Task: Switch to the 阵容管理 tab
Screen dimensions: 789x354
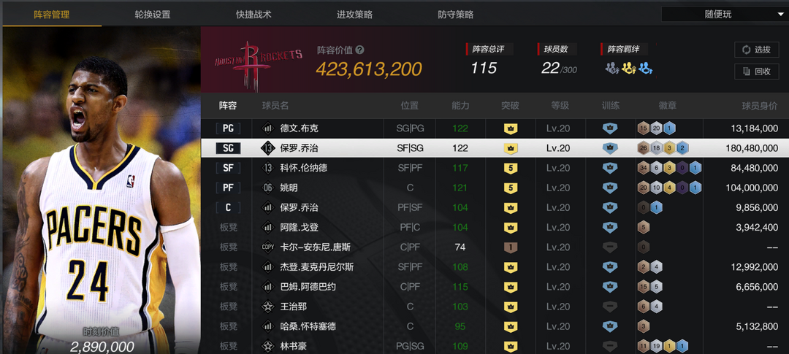Action: (x=52, y=14)
